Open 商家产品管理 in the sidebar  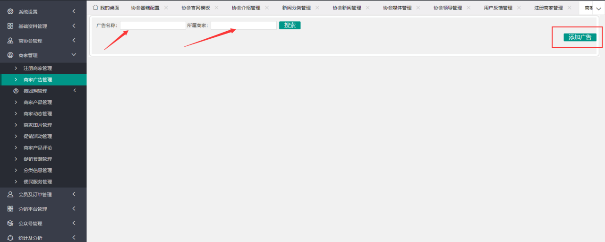coord(38,103)
